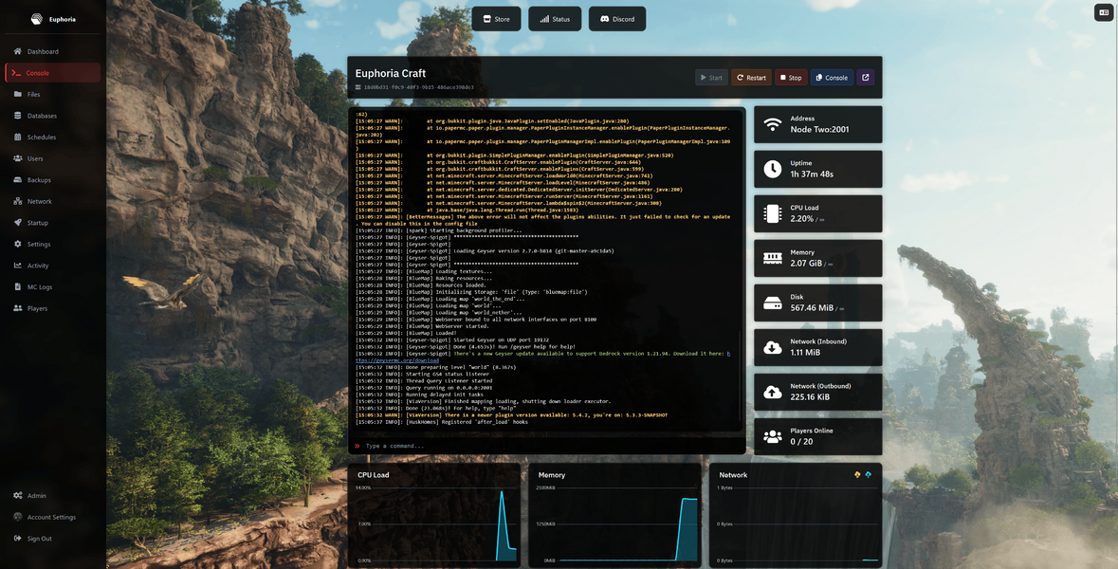The height and width of the screenshot is (569, 1118).
Task: Click the ViaVersion newer plugin warning line
Action: point(511,415)
